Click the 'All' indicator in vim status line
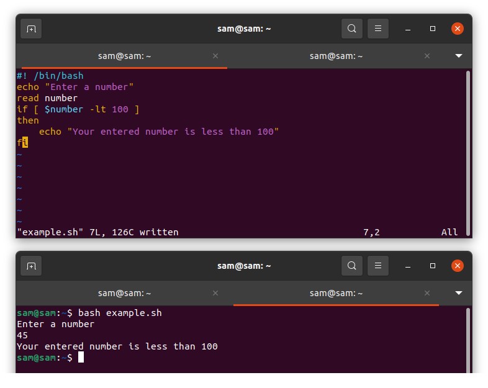488x388 pixels. tap(450, 232)
